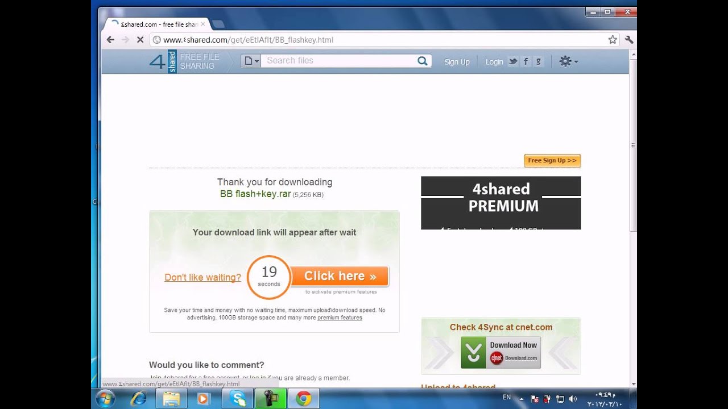Launch Internet Explorer from the taskbar
Screen dimensions: 728x409
tap(138, 399)
